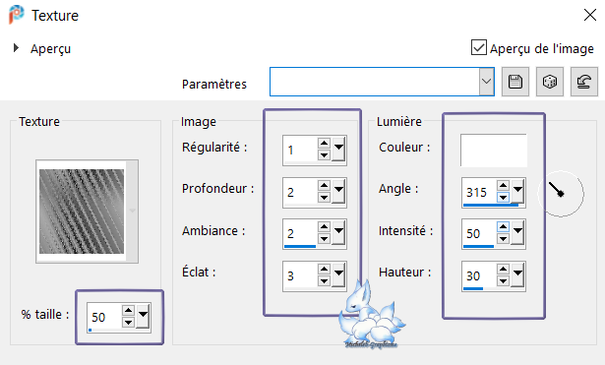Open the Ambiance slider dropdown arrow
605x365 pixels.
pos(338,231)
